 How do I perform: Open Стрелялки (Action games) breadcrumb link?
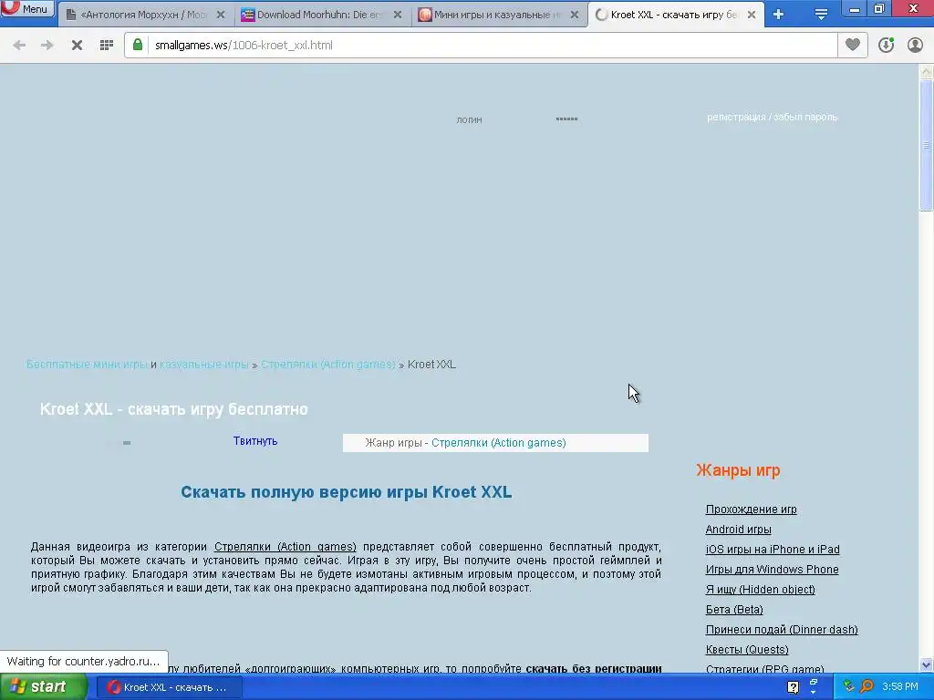coord(328,365)
